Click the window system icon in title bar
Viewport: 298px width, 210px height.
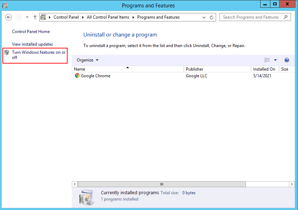(x=5, y=6)
